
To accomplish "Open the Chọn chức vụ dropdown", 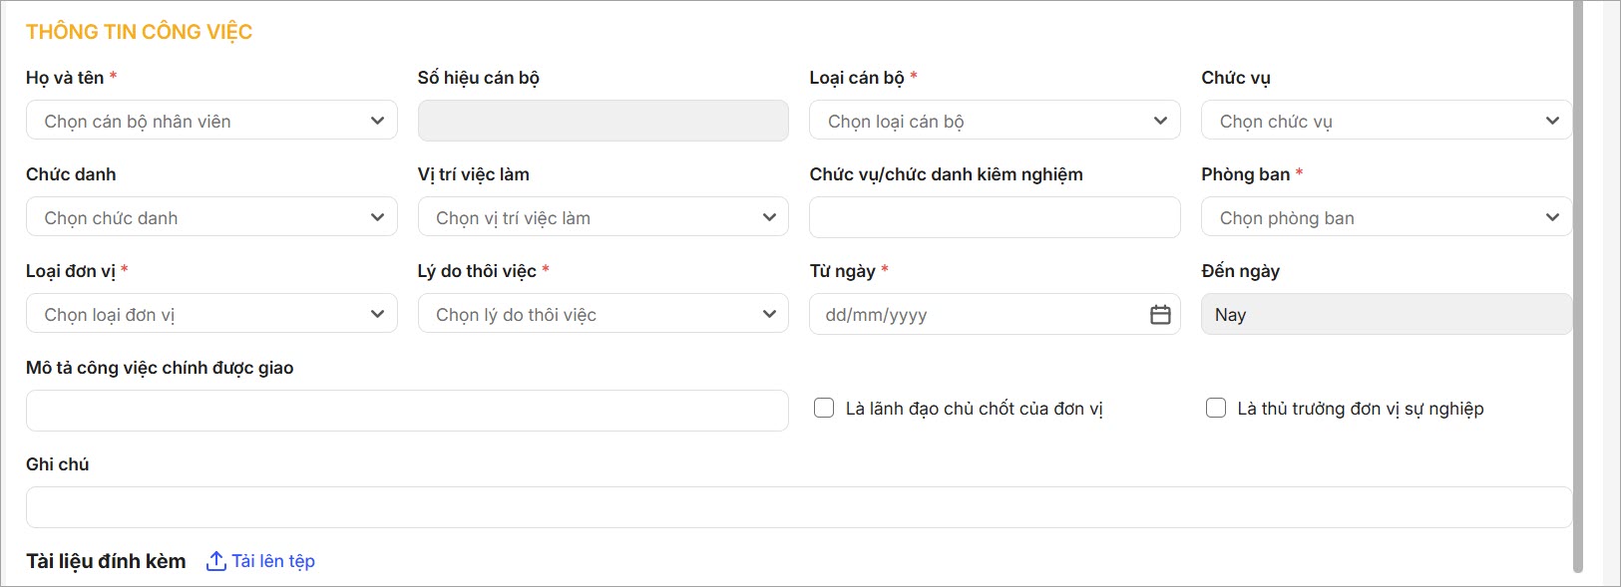I will [x=1387, y=121].
